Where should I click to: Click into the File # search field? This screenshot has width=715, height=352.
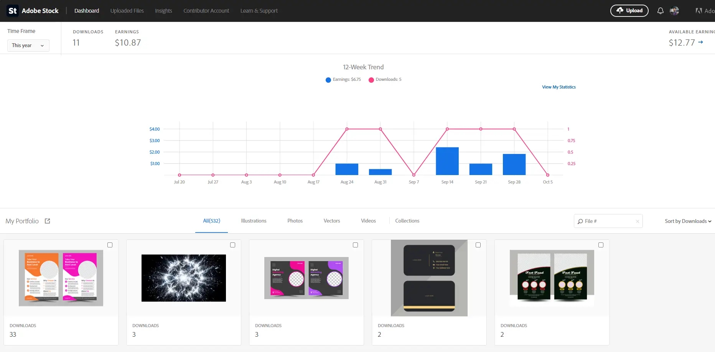click(x=608, y=221)
